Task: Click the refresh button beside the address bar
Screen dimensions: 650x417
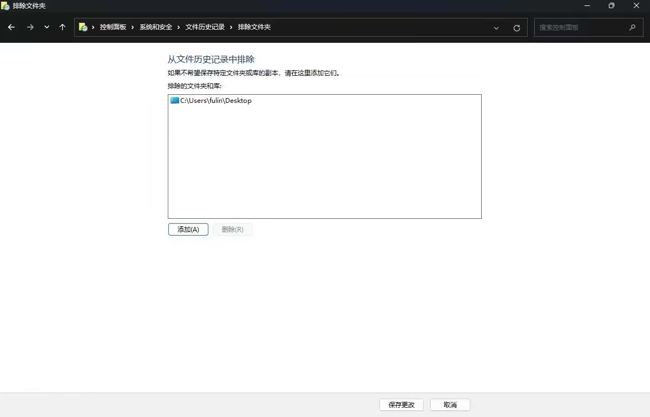Action: (x=516, y=28)
